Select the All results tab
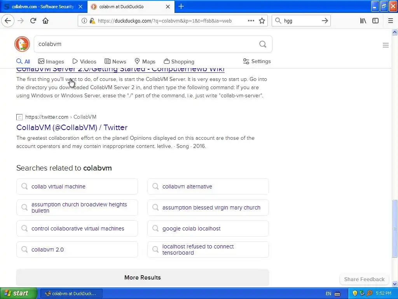The width and height of the screenshot is (398, 299). coord(23,61)
